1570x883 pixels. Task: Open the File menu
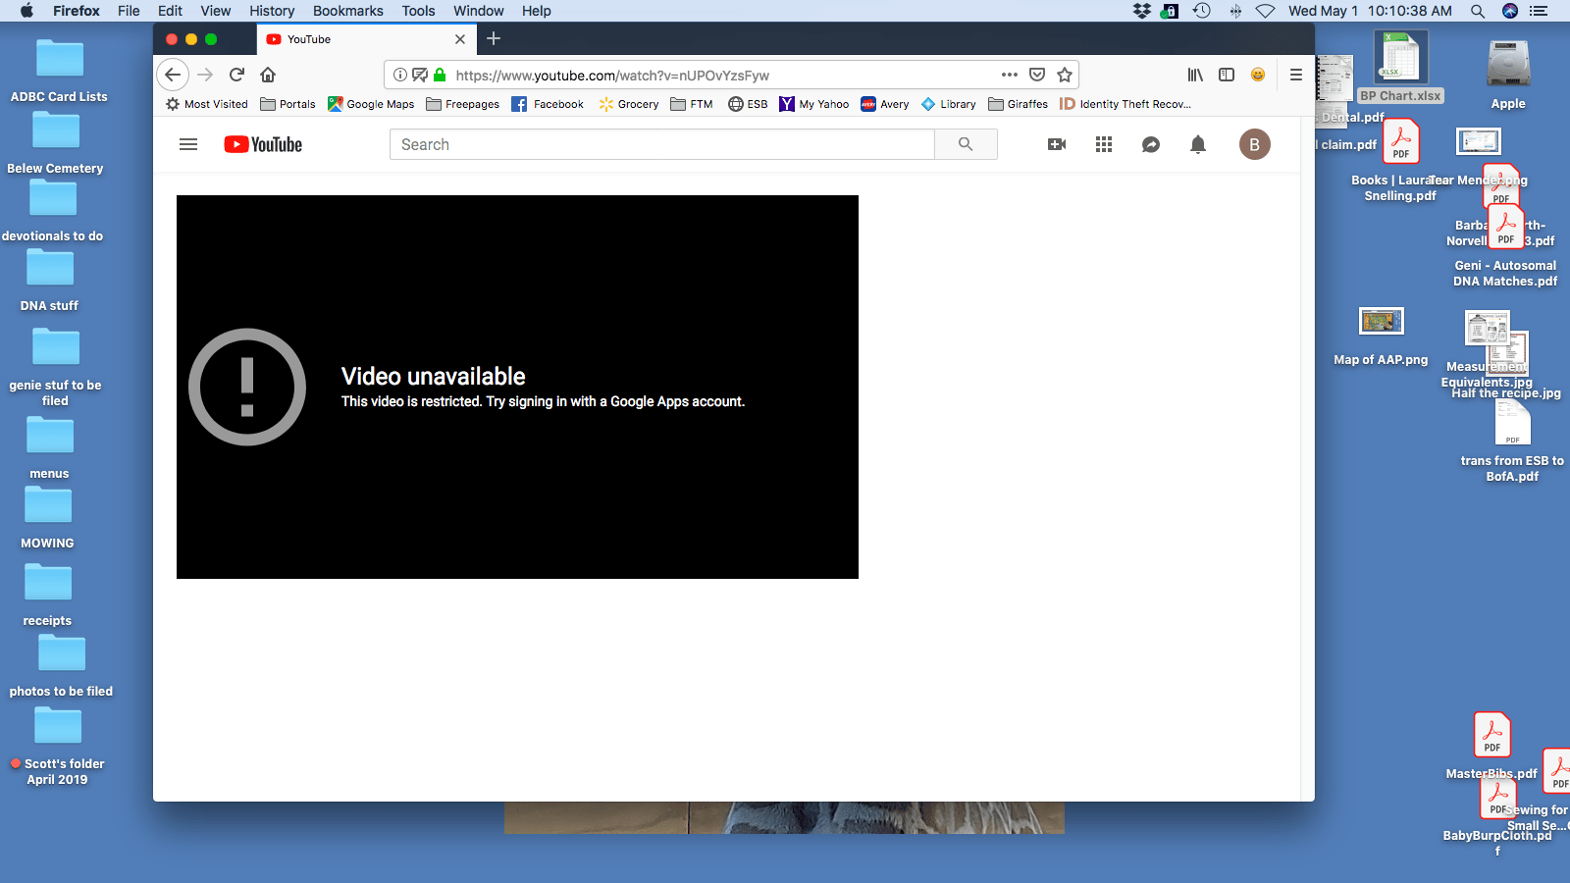click(x=129, y=11)
